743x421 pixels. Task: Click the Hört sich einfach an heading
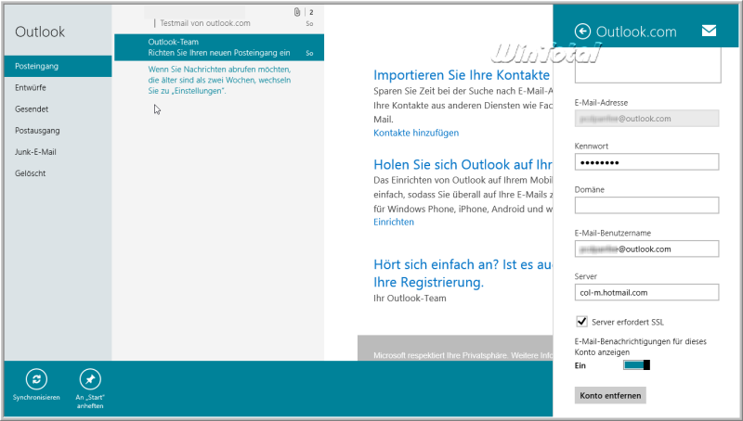click(463, 273)
